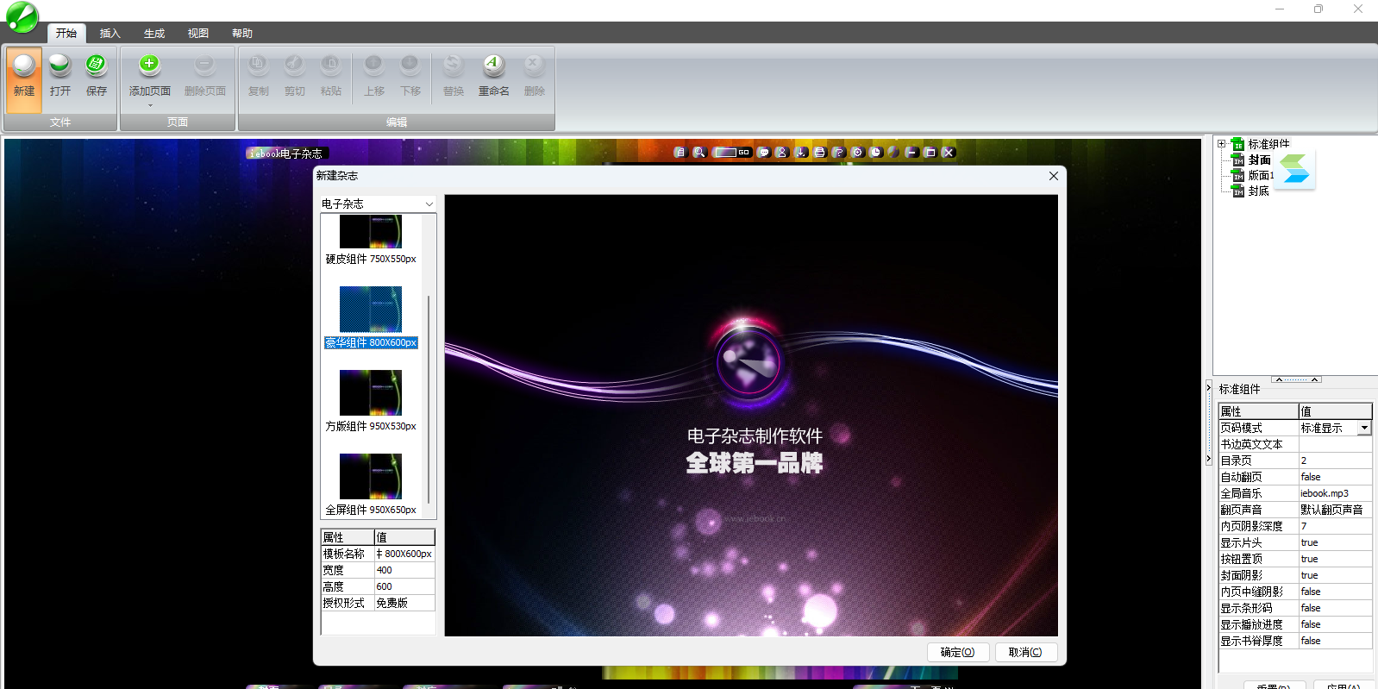Click the 打开 (Open) file icon

[60, 66]
